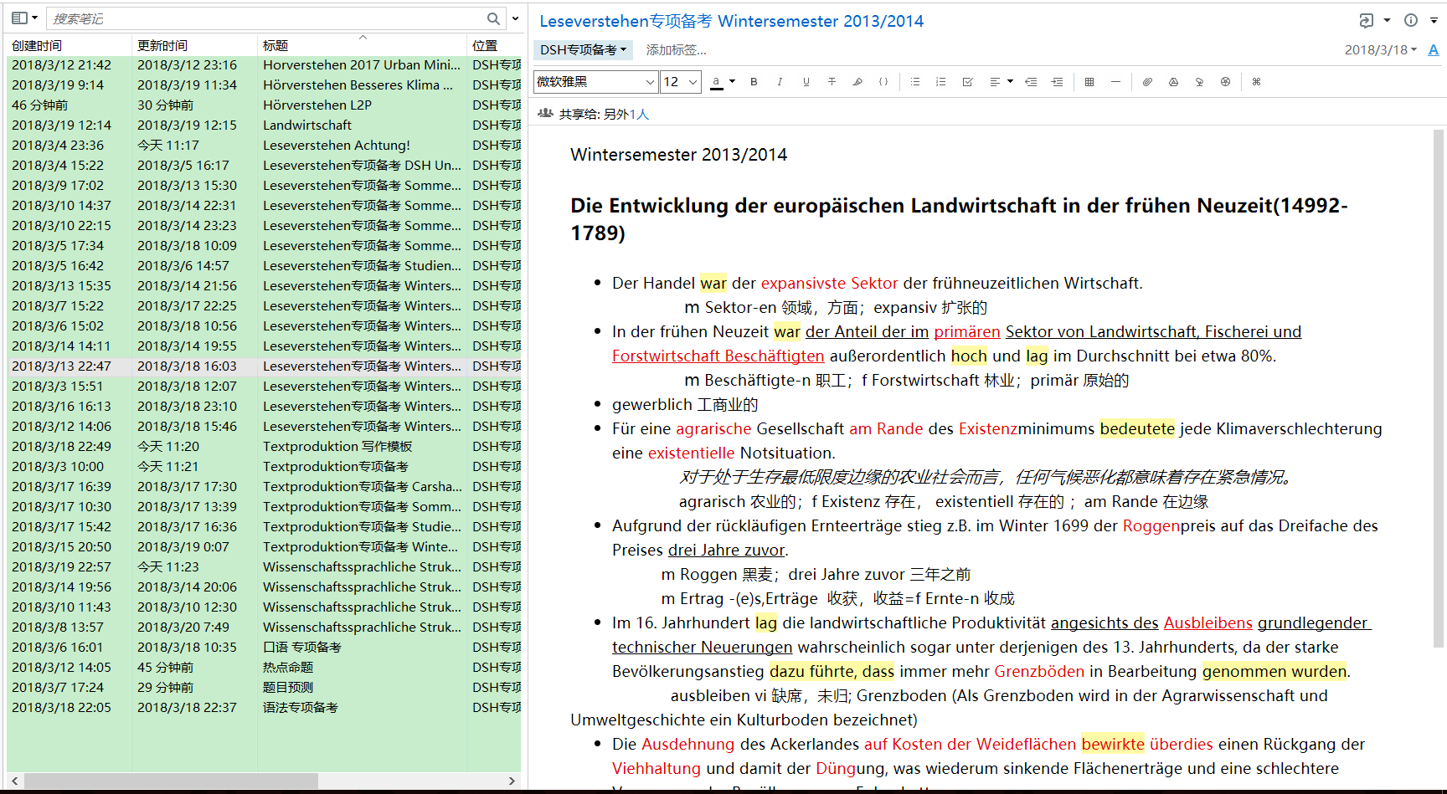Click the 添加标签... add tag field

click(676, 50)
